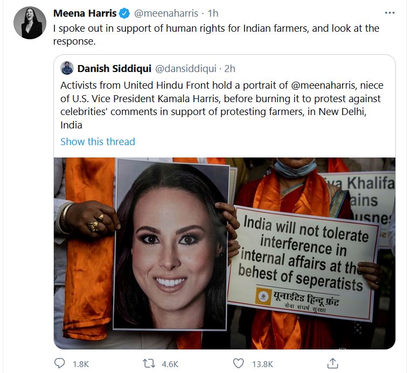The image size is (411, 373).
Task: Click the @dansiddiqui handle
Action: click(x=186, y=69)
